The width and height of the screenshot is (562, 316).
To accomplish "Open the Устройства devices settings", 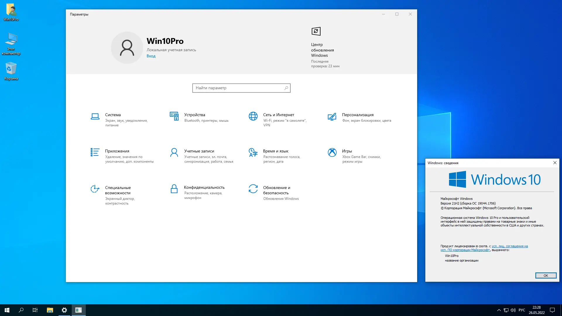I will tap(194, 115).
